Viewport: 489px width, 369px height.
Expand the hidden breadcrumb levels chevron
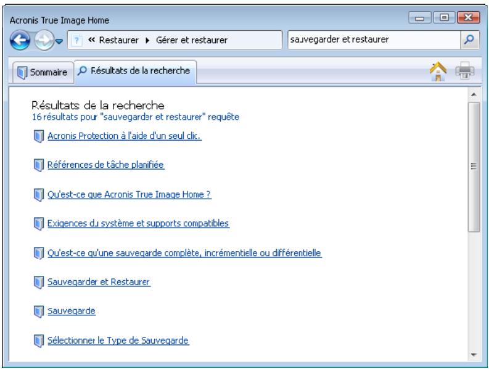click(x=91, y=39)
